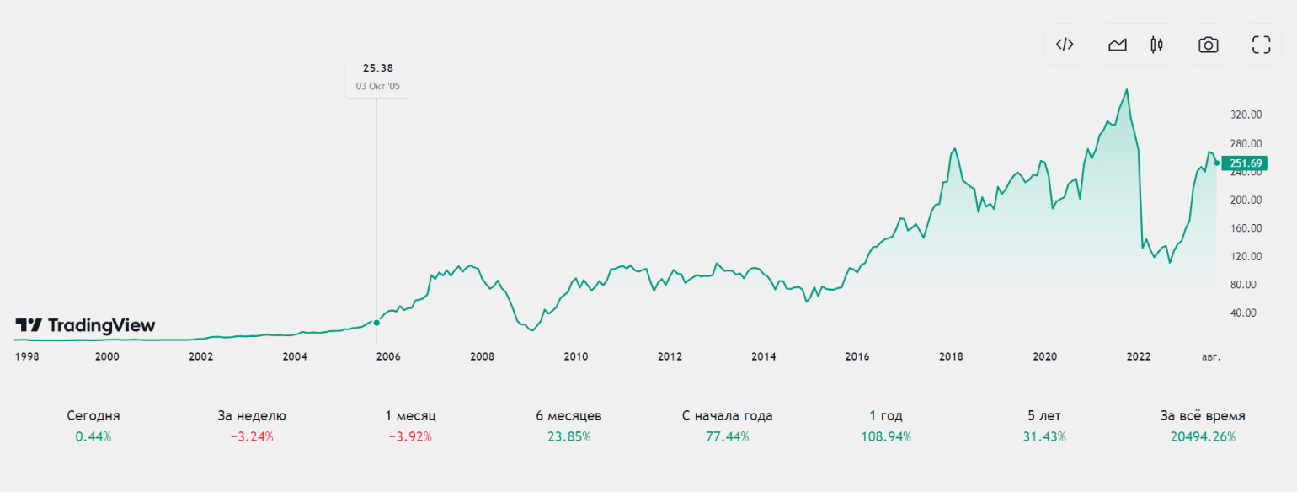Show the '5 лет' performance range
This screenshot has height=492, width=1297.
[1044, 425]
